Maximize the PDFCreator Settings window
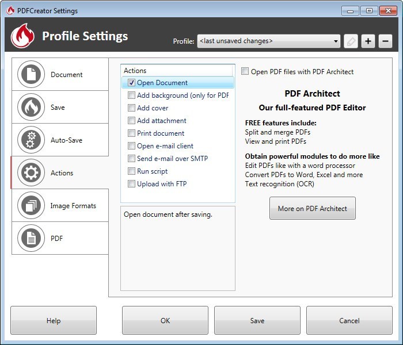The height and width of the screenshot is (345, 403). [x=369, y=11]
